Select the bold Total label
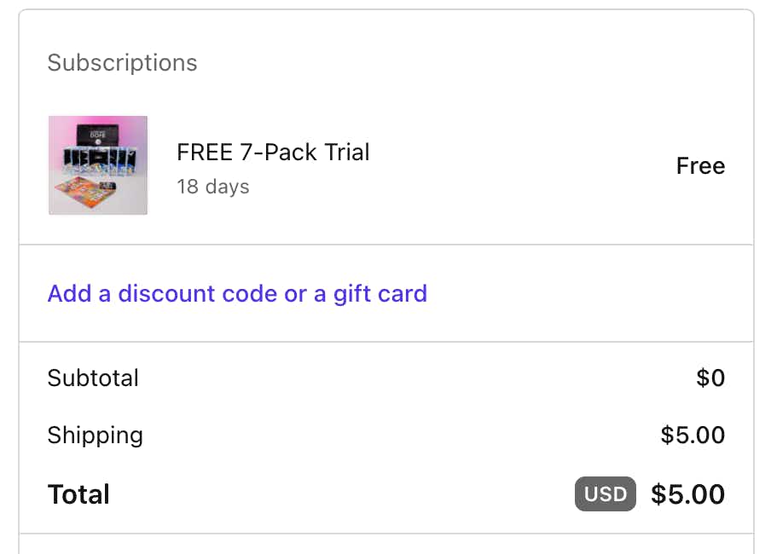This screenshot has height=554, width=771. (78, 494)
